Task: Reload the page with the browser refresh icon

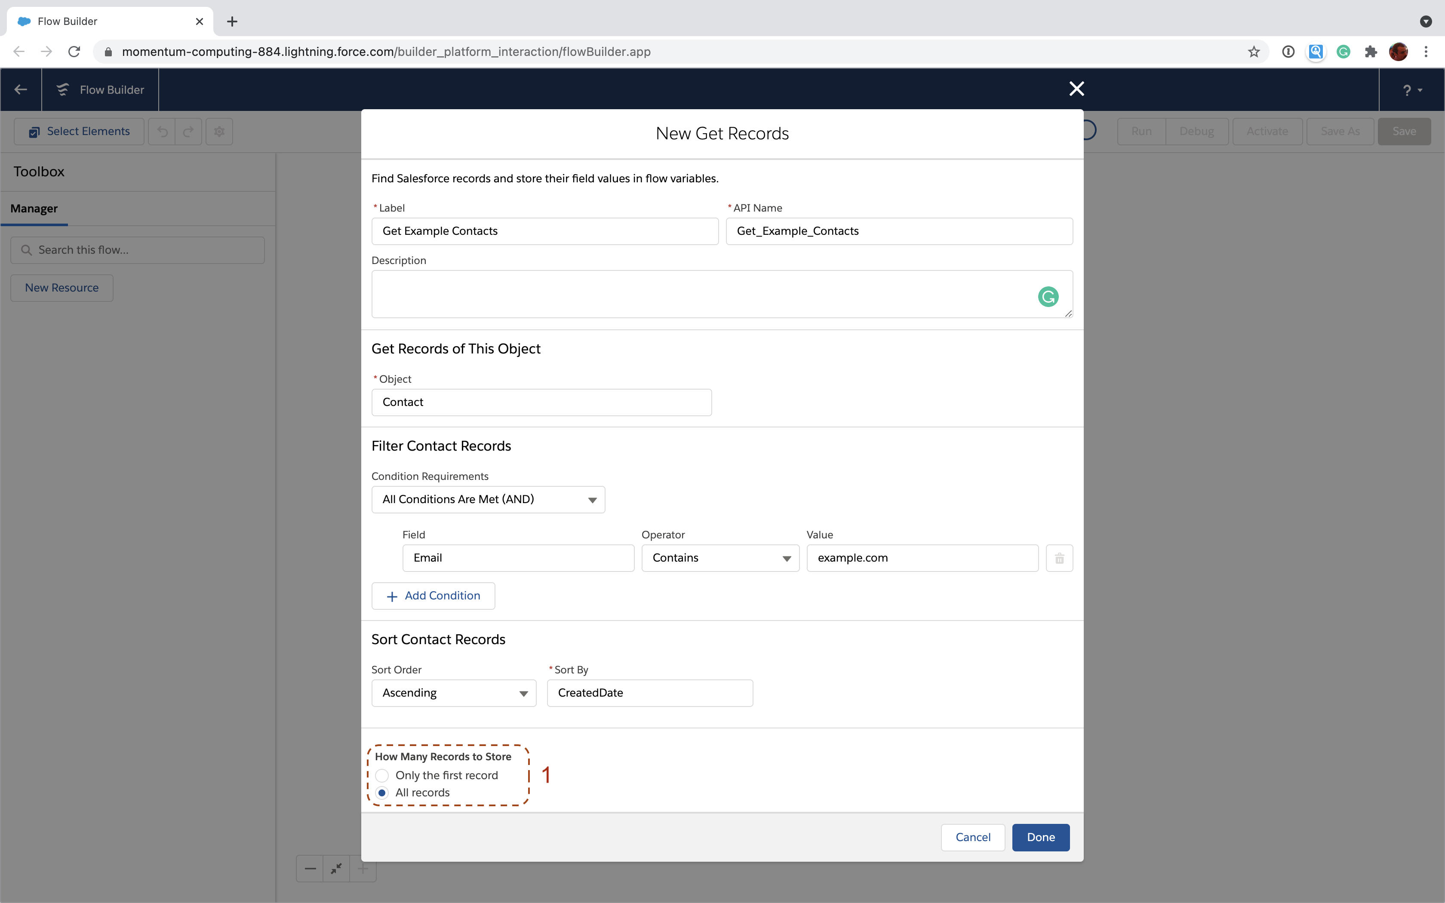Action: [74, 52]
